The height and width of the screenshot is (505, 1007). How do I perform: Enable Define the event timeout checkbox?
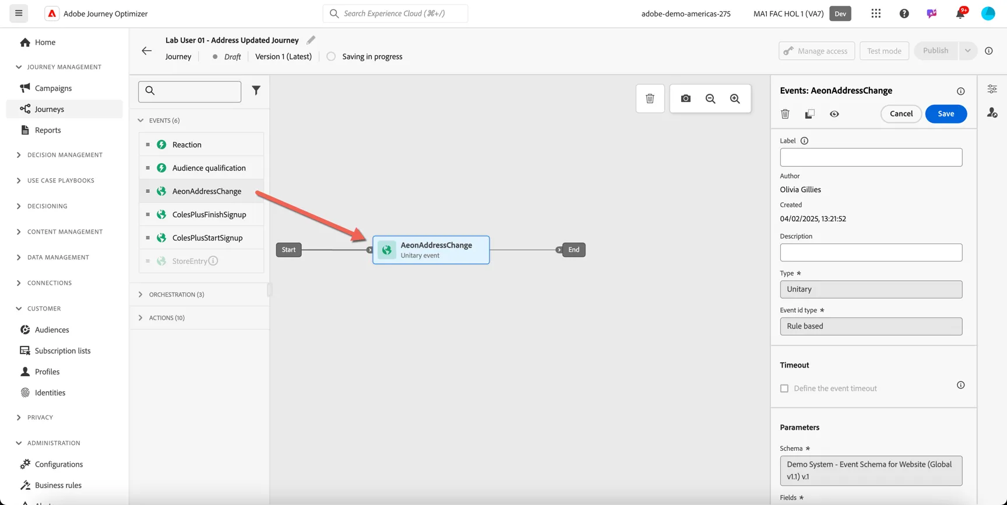click(784, 389)
